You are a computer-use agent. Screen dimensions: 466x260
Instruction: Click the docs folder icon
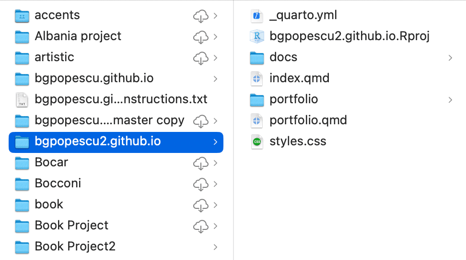click(257, 58)
